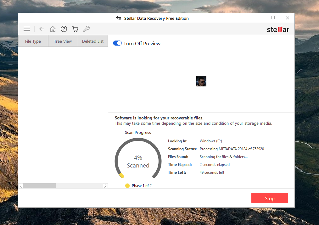Image resolution: width=319 pixels, height=225 pixels.
Task: Click the 'Time Left:' label
Action: [x=177, y=173]
